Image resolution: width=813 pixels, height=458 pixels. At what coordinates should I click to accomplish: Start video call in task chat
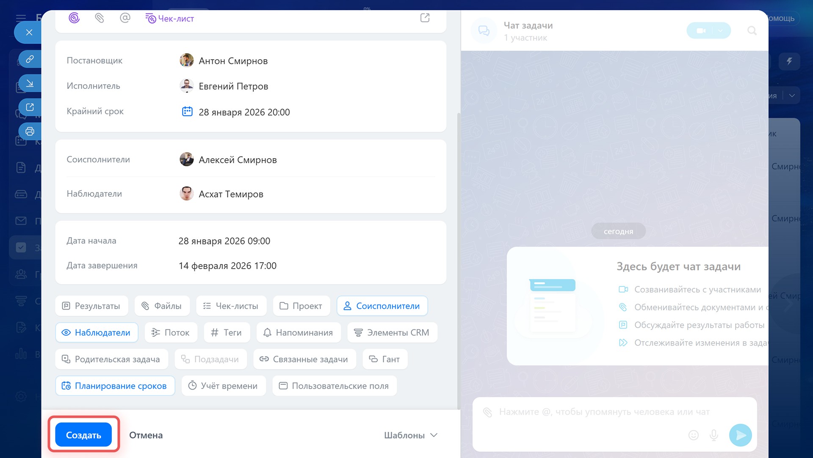[701, 30]
